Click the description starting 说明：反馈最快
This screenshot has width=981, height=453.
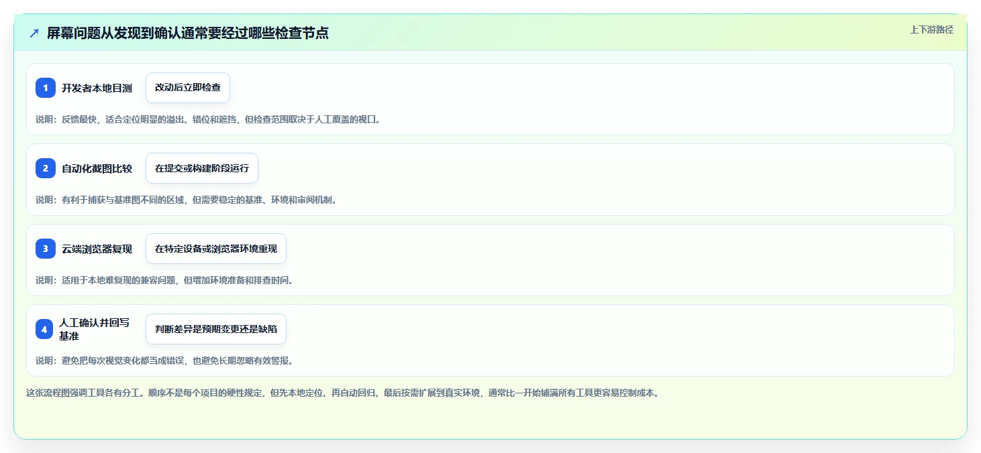tap(208, 119)
